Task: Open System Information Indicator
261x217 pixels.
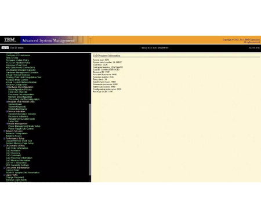Action: (22, 114)
